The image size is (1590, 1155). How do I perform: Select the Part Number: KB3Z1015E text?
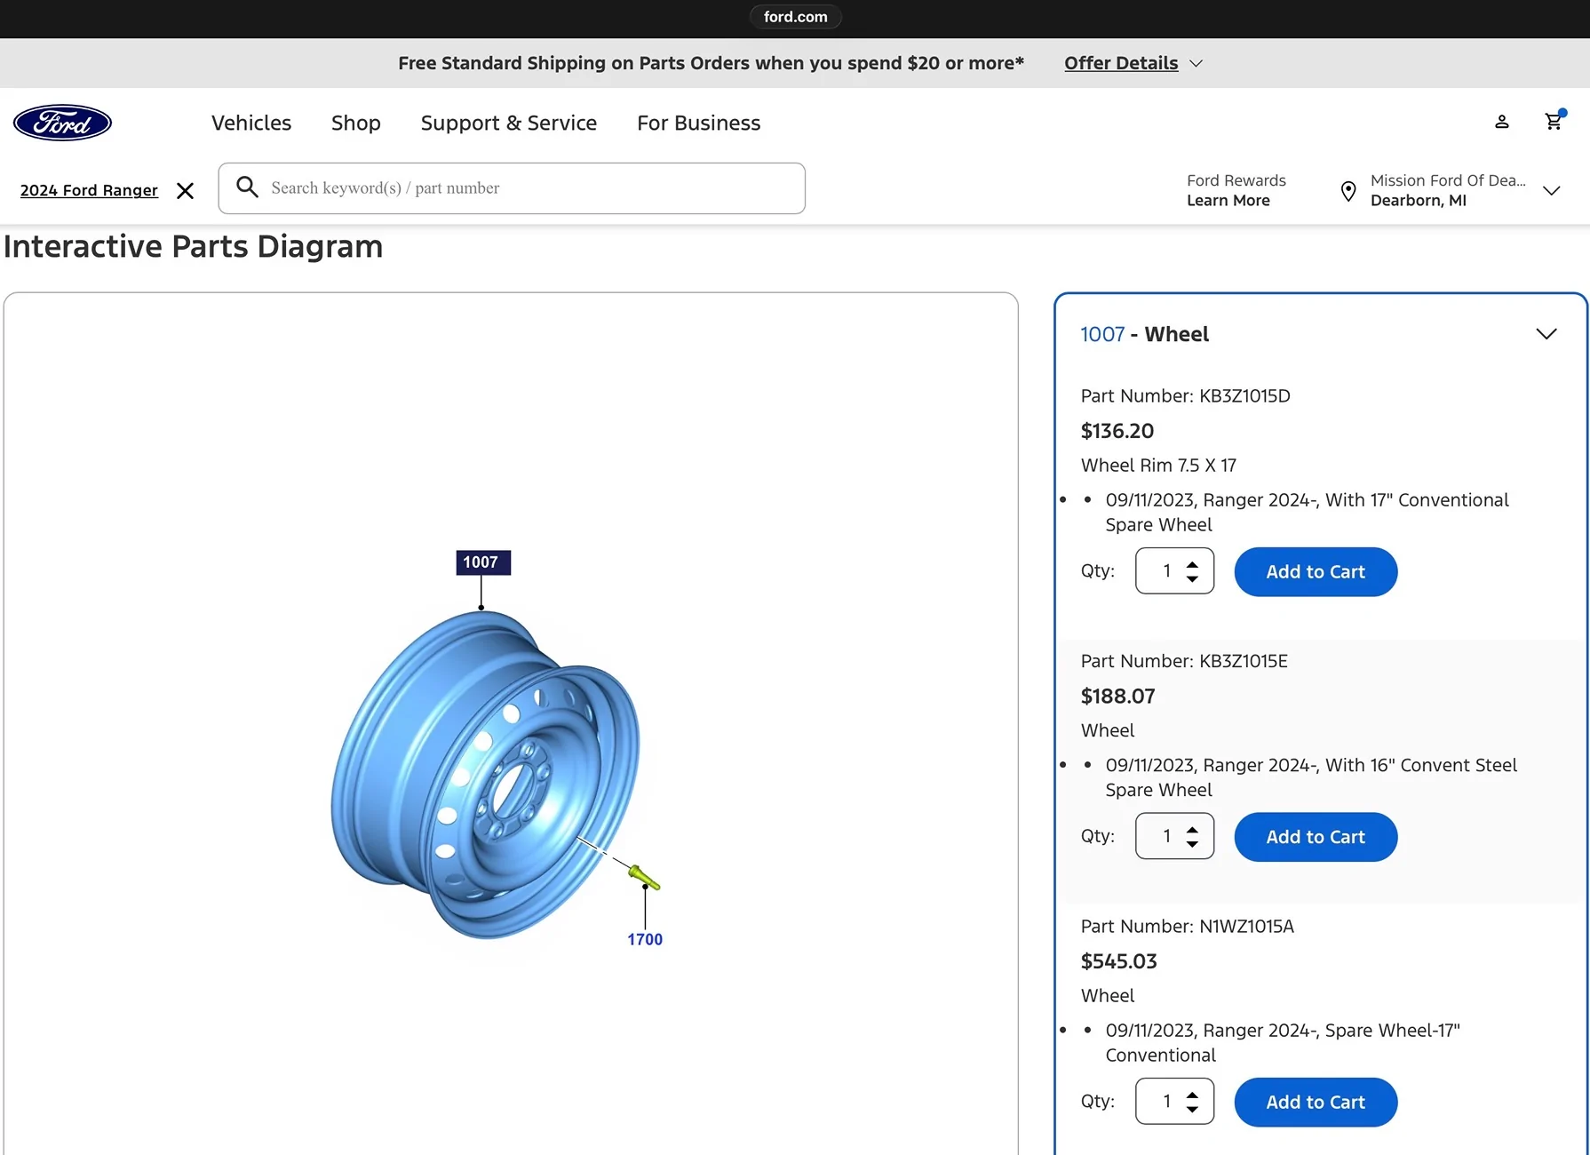(1184, 661)
